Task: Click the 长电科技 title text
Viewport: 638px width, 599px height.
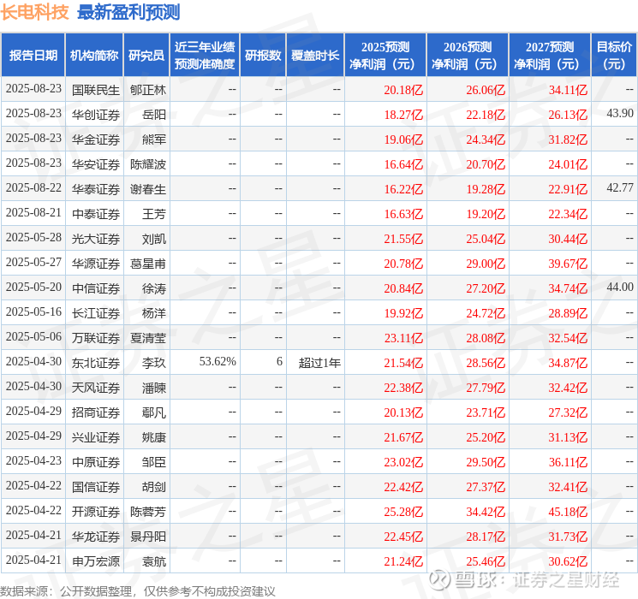Action: (x=34, y=12)
